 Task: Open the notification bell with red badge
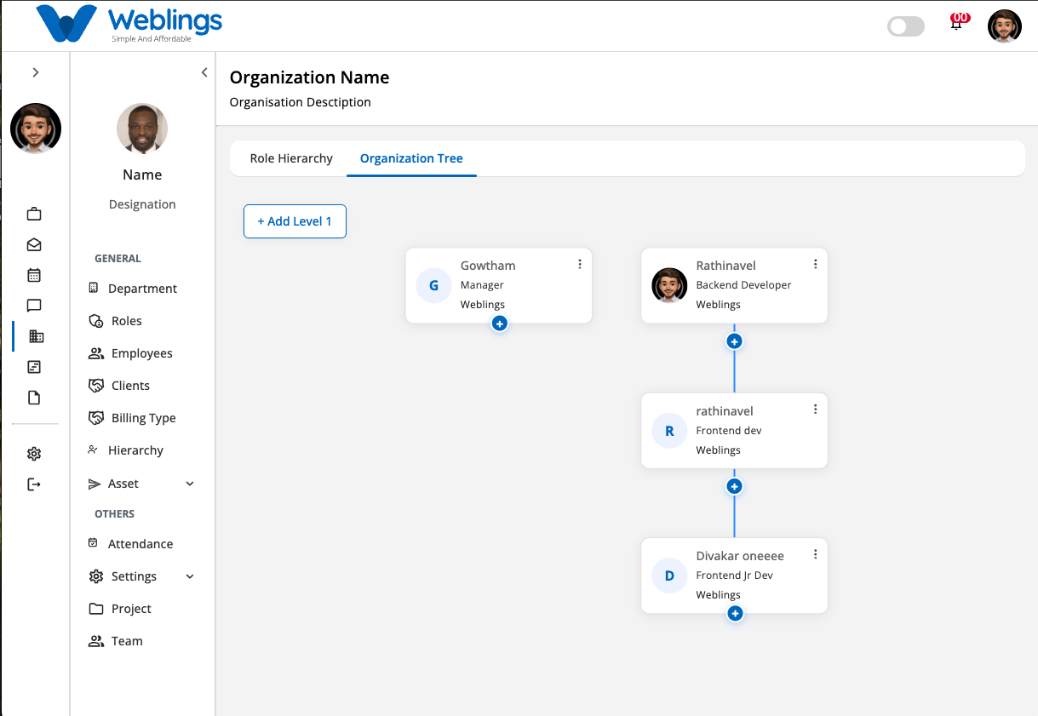click(958, 22)
